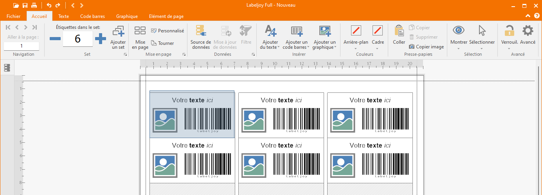Switch to the Accueil tab

click(39, 16)
